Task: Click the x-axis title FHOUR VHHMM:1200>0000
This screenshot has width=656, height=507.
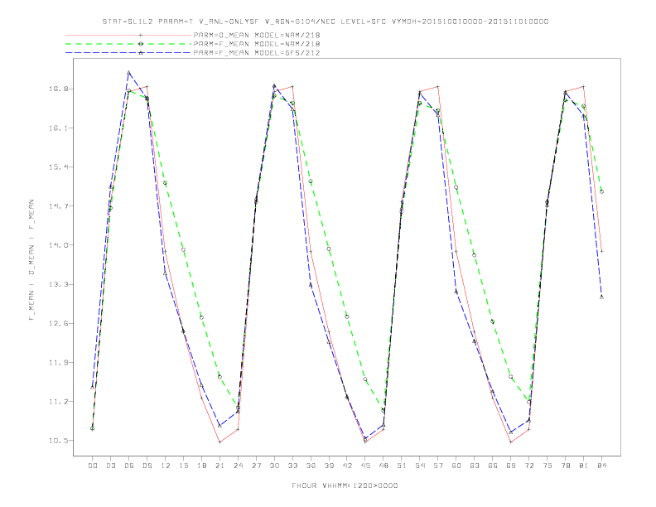Action: [x=345, y=485]
